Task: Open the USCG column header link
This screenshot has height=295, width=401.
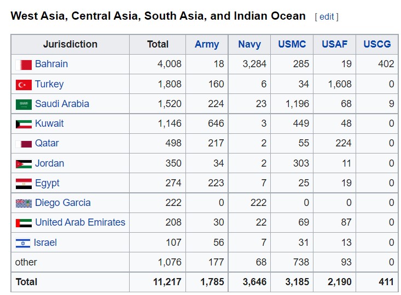Action: [377, 44]
